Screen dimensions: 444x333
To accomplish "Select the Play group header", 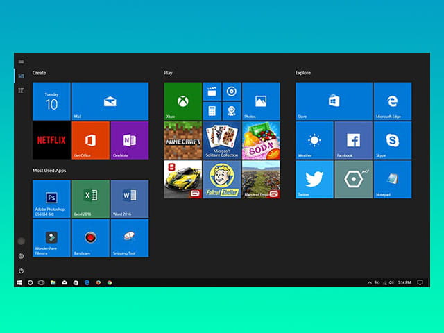I will click(x=168, y=73).
